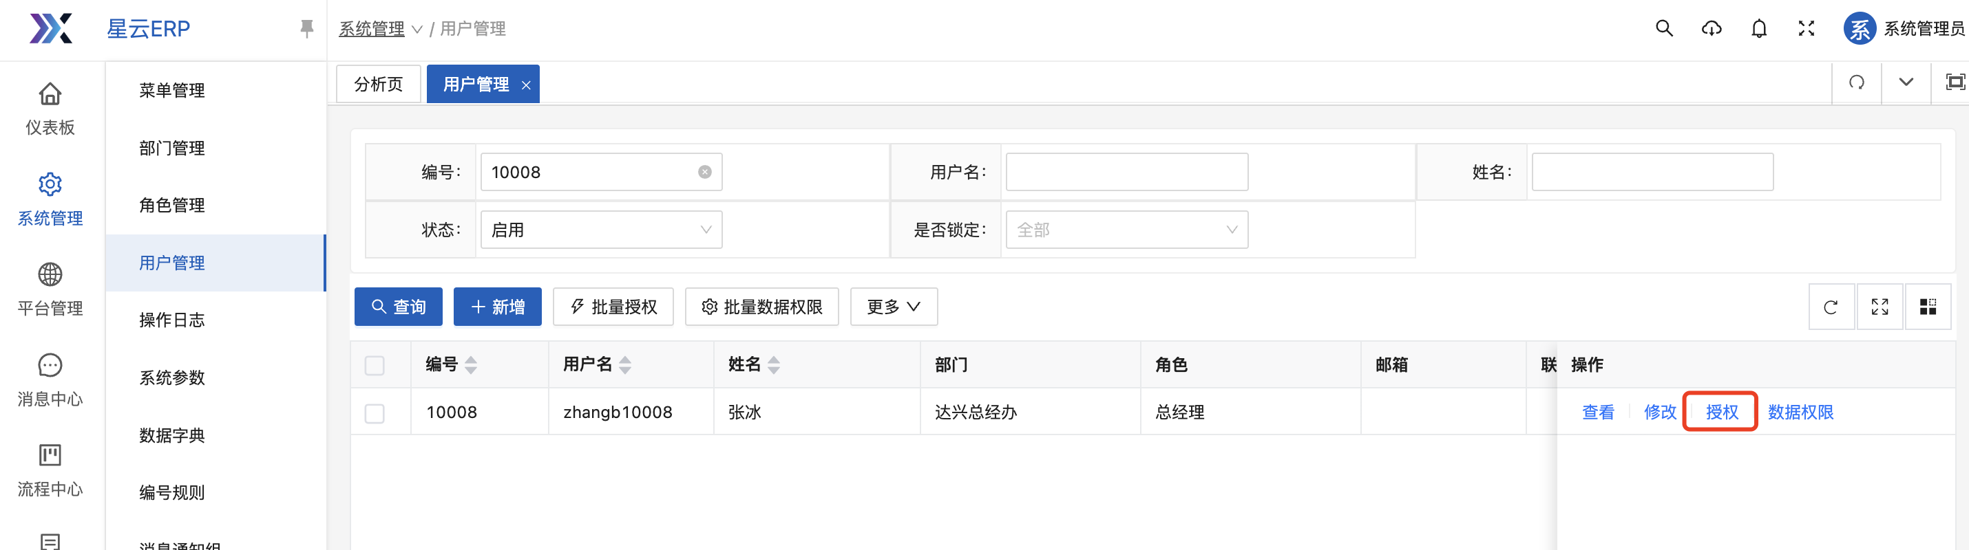The height and width of the screenshot is (550, 1969).
Task: Open the 是否锁定 dropdown
Action: pos(1126,230)
